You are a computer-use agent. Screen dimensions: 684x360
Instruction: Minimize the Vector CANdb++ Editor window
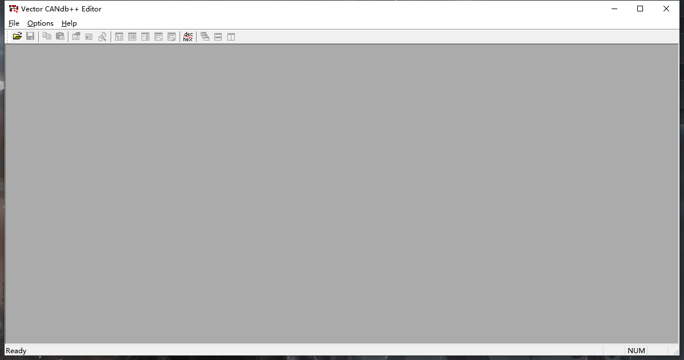point(614,9)
